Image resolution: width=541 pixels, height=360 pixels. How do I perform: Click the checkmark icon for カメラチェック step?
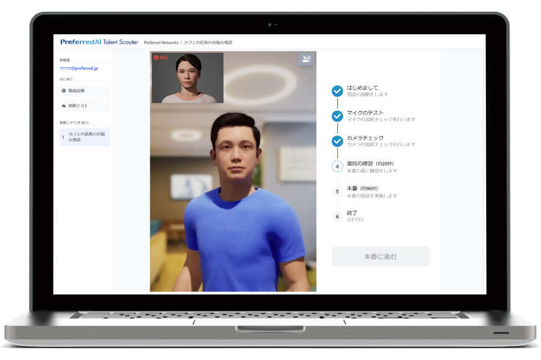[337, 141]
